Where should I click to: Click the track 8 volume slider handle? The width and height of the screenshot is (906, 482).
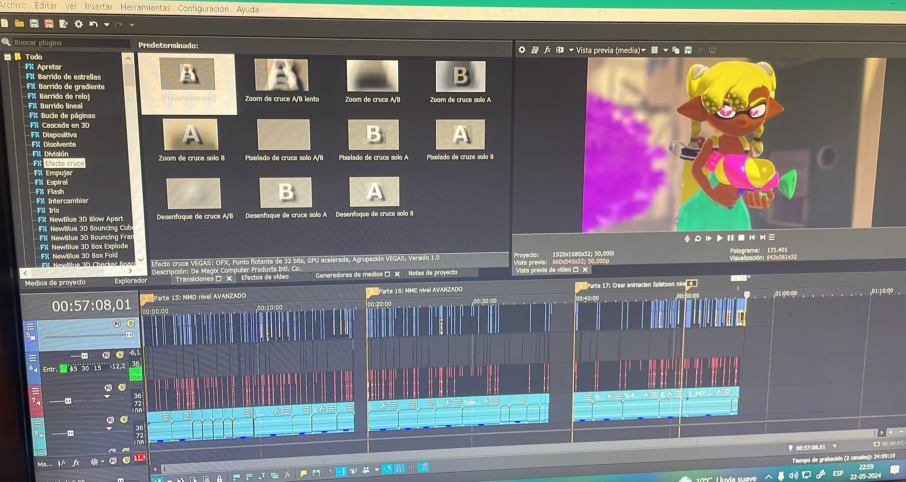71,433
